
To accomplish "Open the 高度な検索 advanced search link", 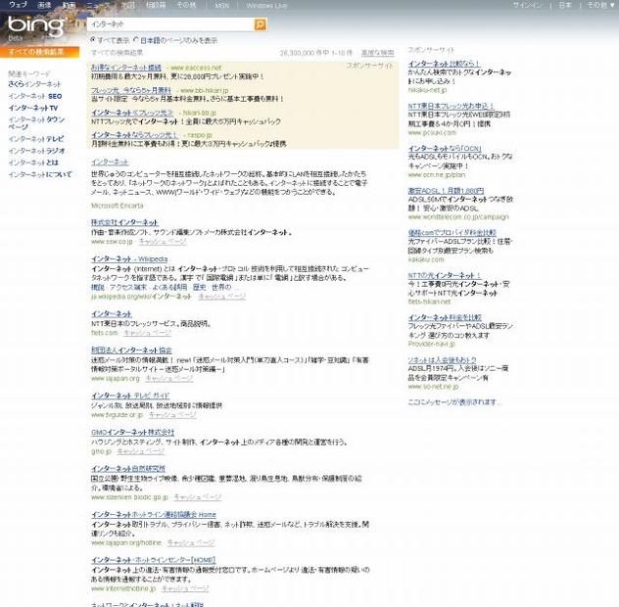I will tap(377, 53).
